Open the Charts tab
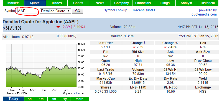Screen dimensions: 222x101 coord(78,3)
